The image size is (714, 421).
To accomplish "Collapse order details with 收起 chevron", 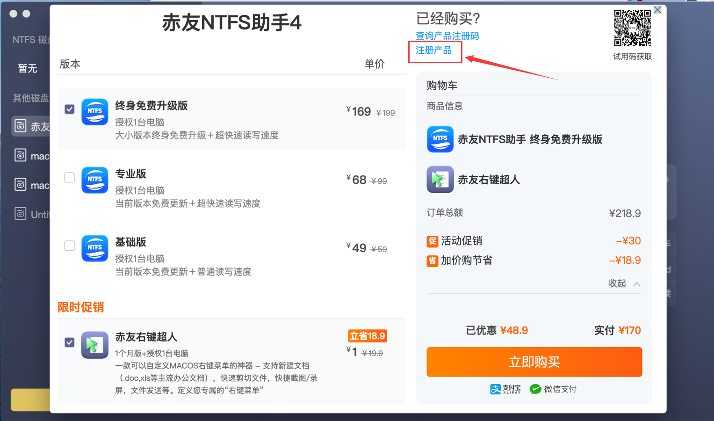I will (636, 284).
